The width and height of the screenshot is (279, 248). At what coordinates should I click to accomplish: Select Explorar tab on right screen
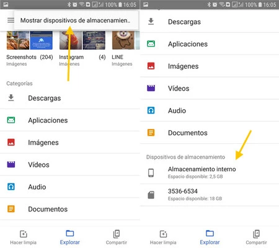pos(210,237)
